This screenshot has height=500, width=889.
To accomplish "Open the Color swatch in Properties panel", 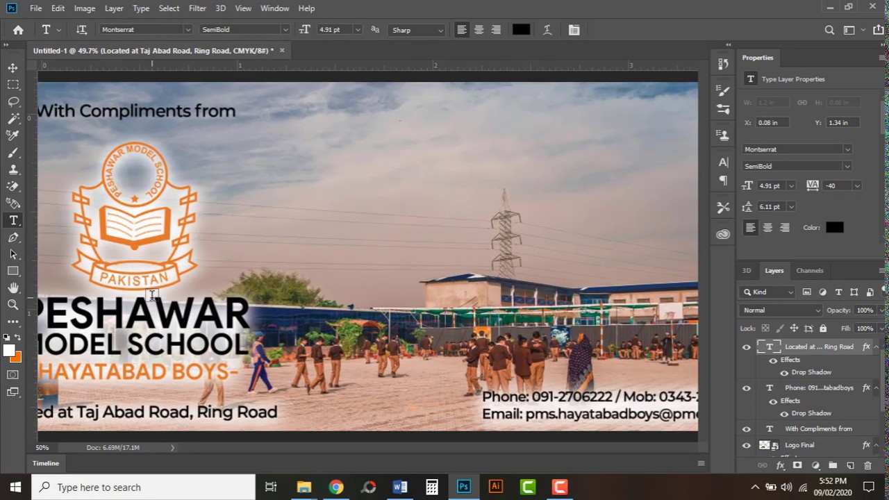I will (x=835, y=228).
